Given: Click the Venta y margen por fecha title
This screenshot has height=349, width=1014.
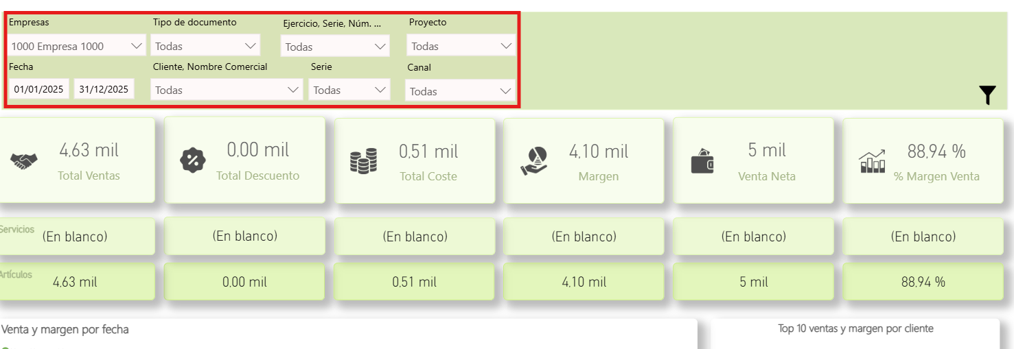Looking at the screenshot, I should [x=65, y=330].
